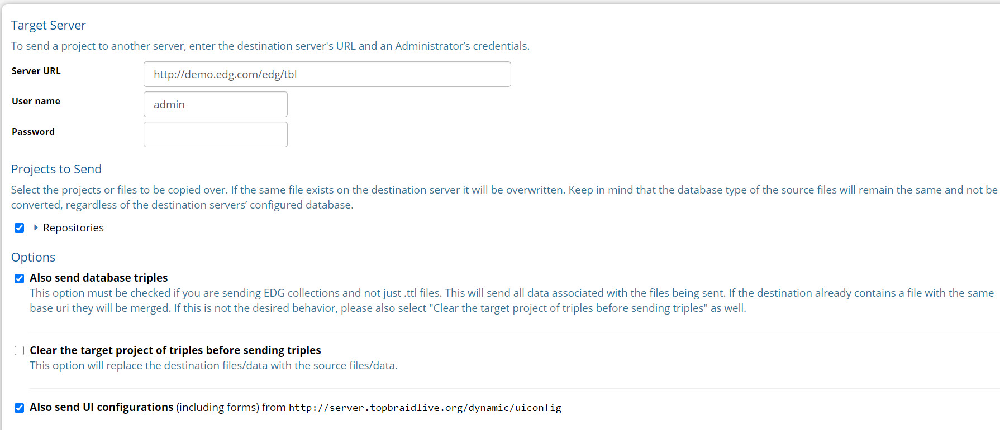Click the 'Also send UI configurations' label text
This screenshot has height=430, width=1000.
(101, 407)
